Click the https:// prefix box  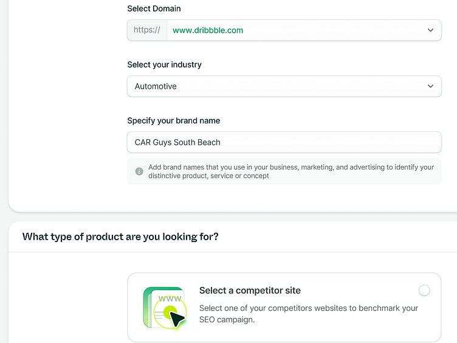click(147, 30)
